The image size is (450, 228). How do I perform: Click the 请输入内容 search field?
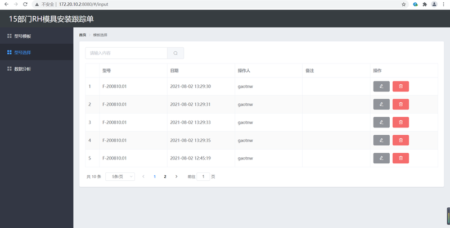pos(126,53)
